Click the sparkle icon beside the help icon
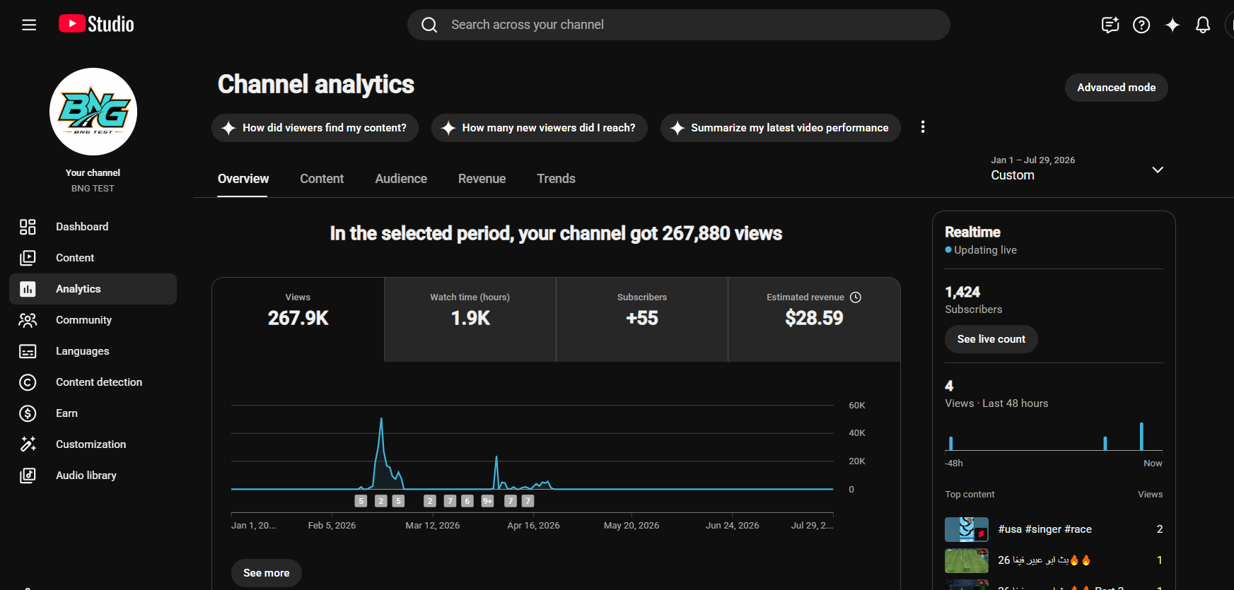Screen dimensions: 1234x590 tap(1172, 25)
